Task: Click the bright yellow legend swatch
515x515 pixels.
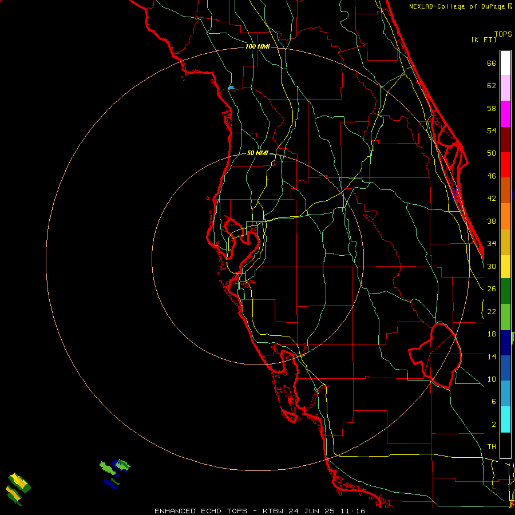Action: point(505,267)
